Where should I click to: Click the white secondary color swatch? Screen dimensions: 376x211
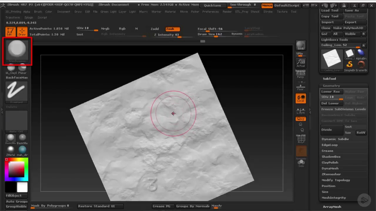(x=22, y=187)
